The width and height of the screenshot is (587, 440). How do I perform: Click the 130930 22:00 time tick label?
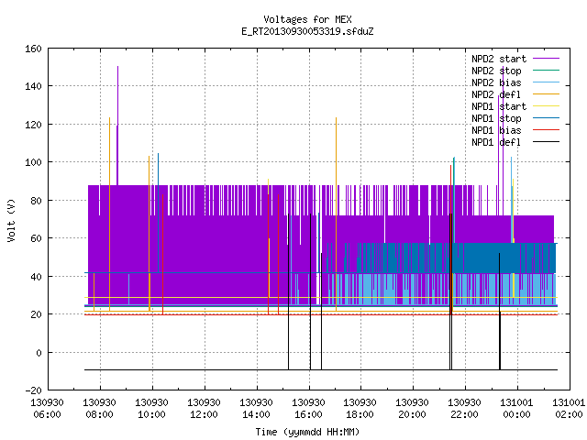click(x=465, y=409)
